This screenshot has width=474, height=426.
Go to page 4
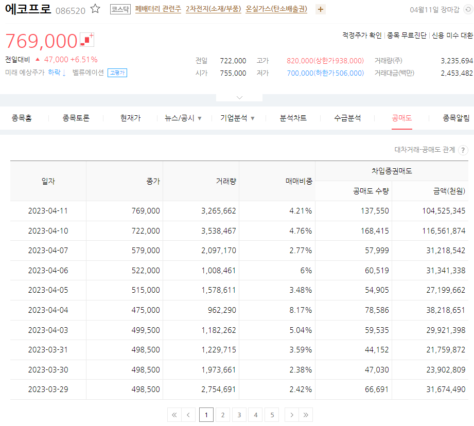click(256, 415)
